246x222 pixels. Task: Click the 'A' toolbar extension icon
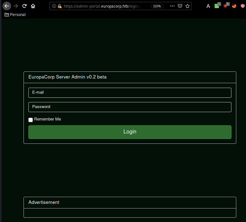pyautogui.click(x=208, y=6)
